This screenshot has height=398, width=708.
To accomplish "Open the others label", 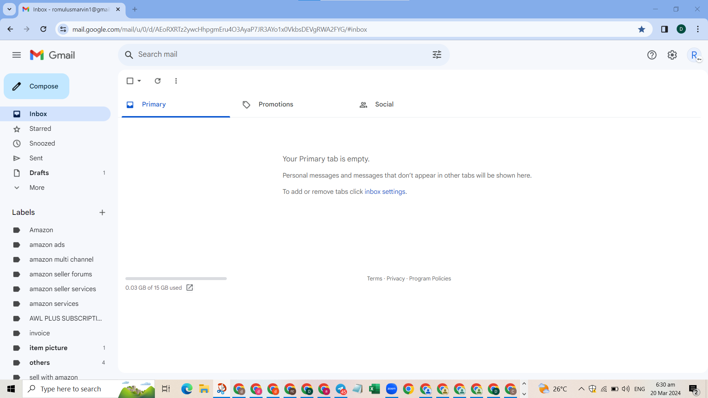I will [x=55, y=363].
